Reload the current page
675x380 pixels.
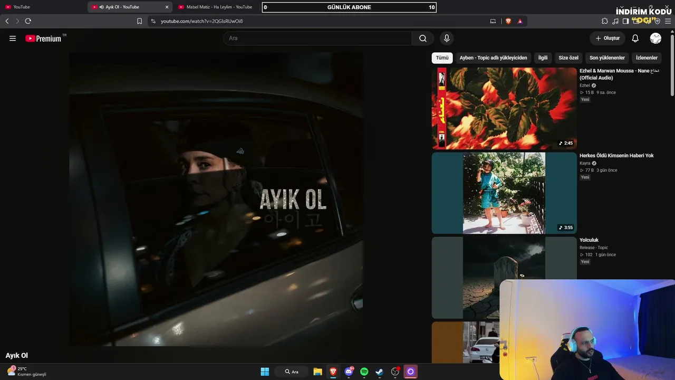[28, 21]
